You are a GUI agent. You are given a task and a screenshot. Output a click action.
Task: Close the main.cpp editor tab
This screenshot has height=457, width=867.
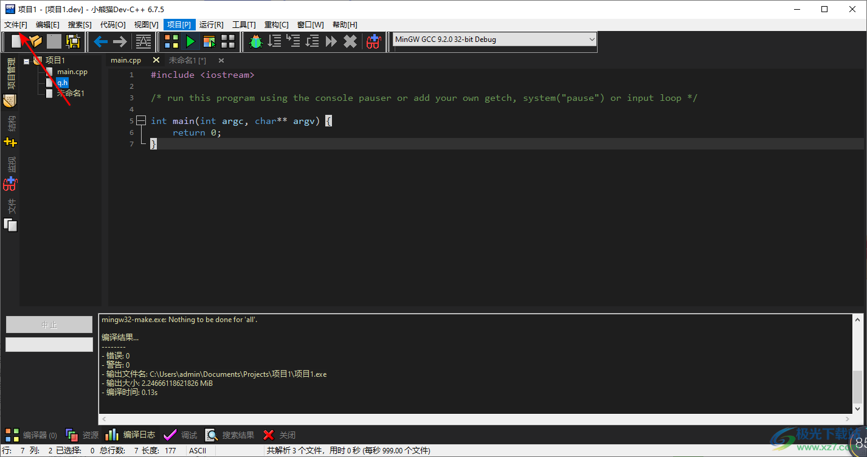[x=156, y=60]
